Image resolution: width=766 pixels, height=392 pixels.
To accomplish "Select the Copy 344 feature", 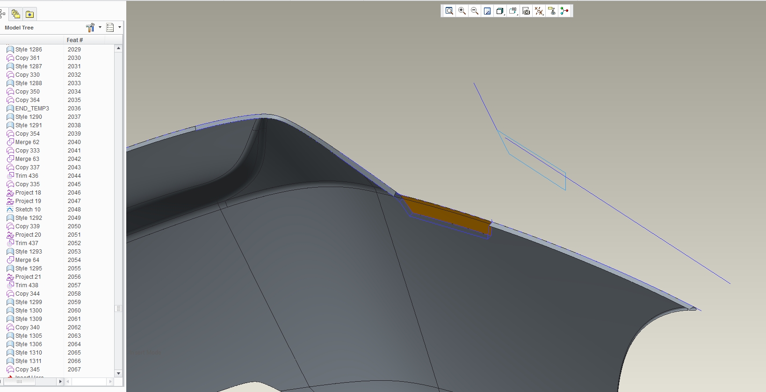I will (28, 294).
